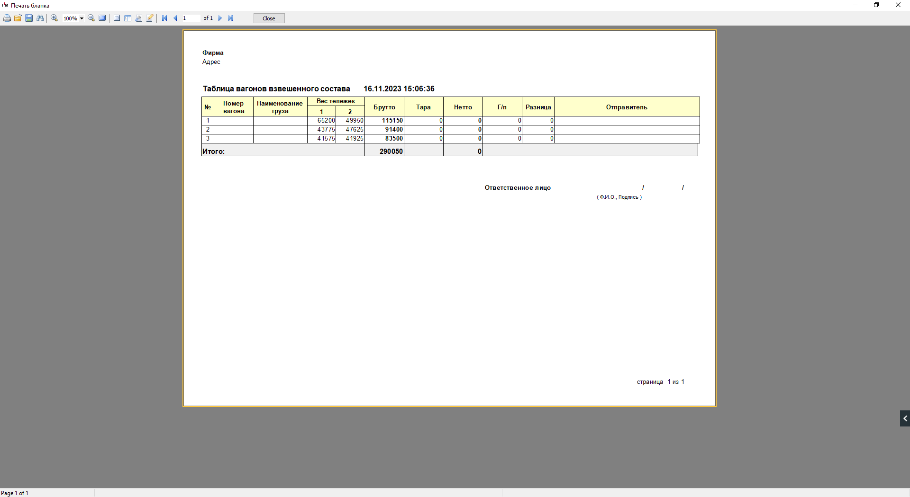Toggle the report outline panel icon
Image resolution: width=910 pixels, height=497 pixels.
(117, 18)
